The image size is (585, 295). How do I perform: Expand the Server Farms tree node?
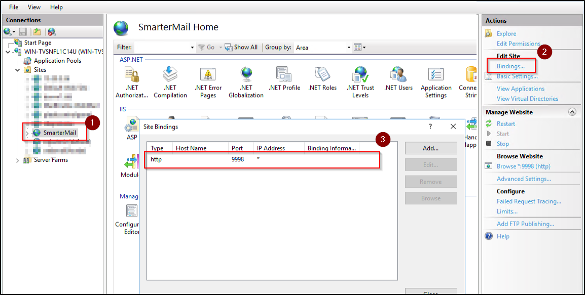click(x=18, y=160)
